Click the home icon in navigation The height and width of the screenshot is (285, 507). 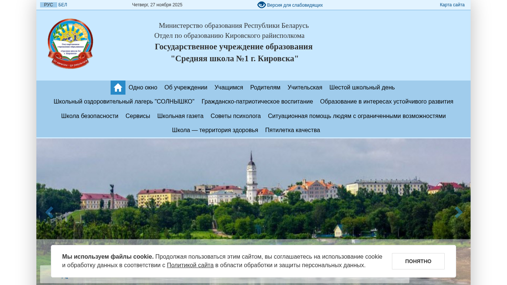tap(118, 88)
